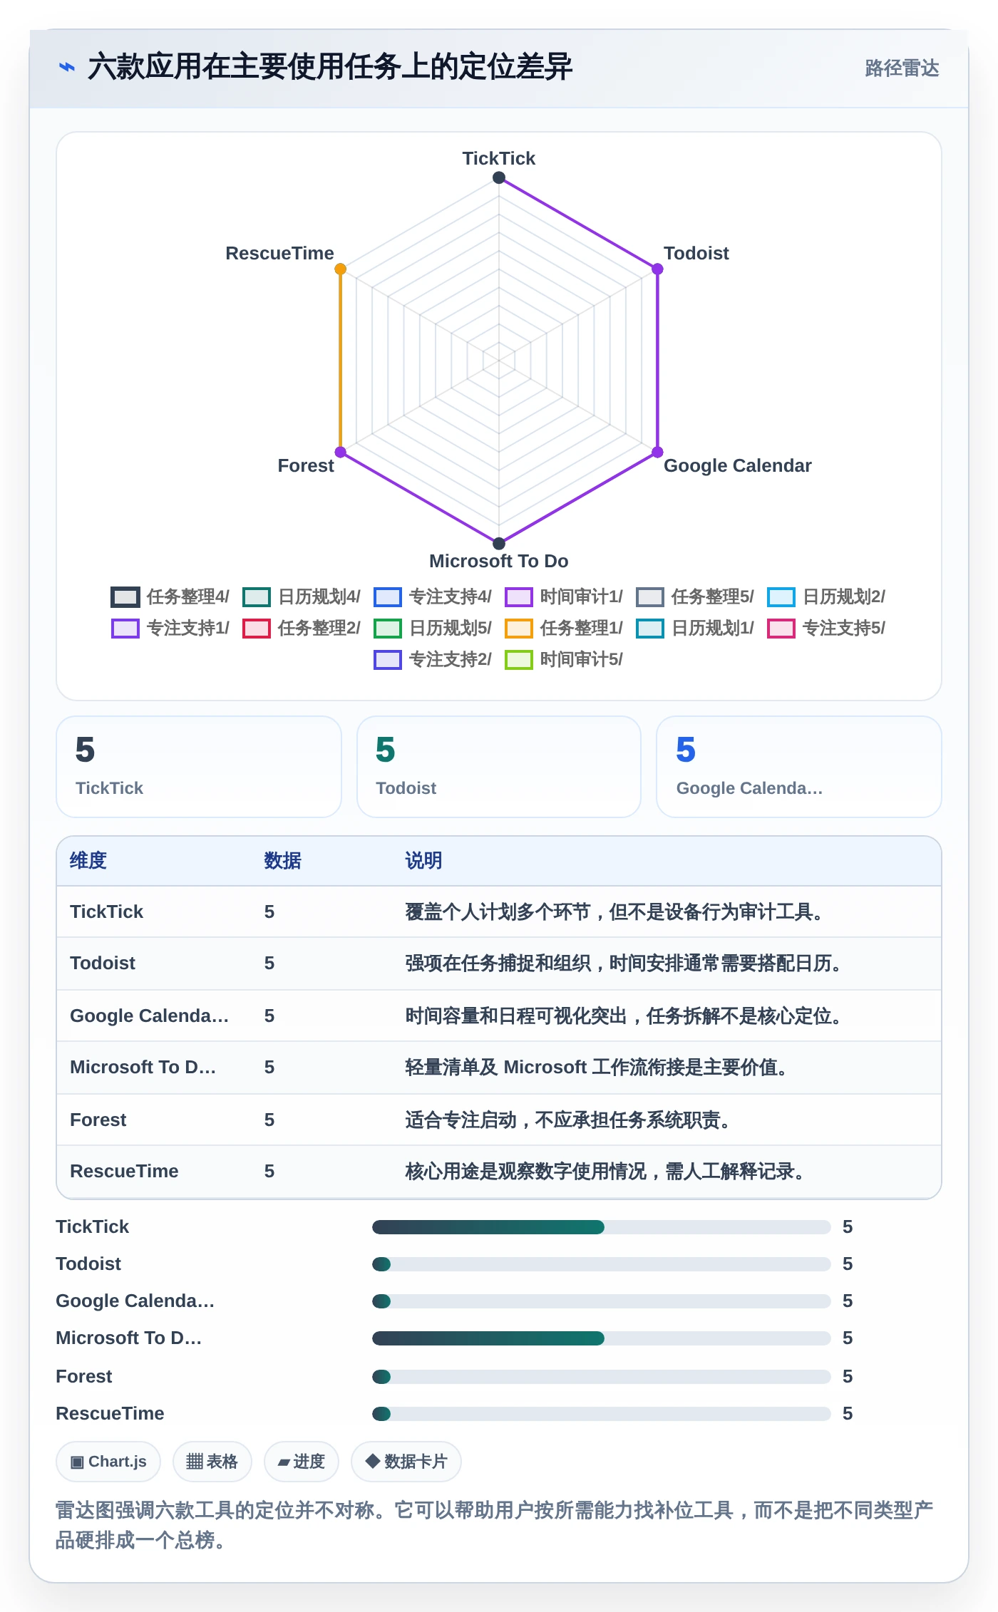This screenshot has height=1612, width=998.
Task: Click the 说明 column header
Action: tap(424, 861)
